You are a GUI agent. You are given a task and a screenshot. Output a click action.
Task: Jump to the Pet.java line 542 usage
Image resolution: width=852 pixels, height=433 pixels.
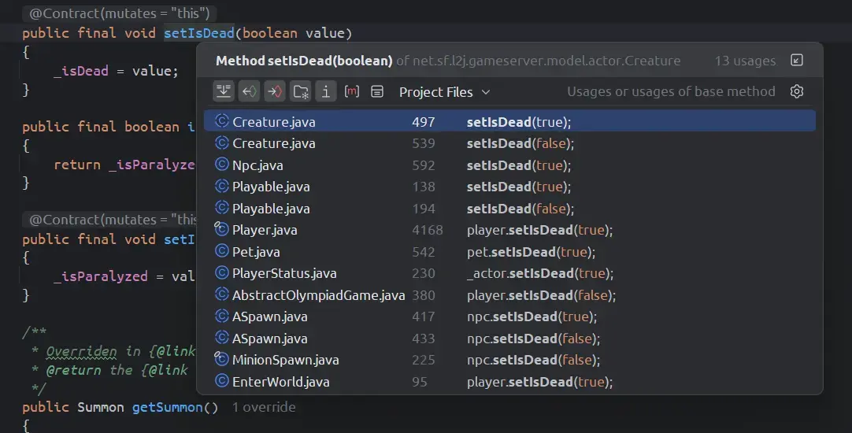coord(509,252)
